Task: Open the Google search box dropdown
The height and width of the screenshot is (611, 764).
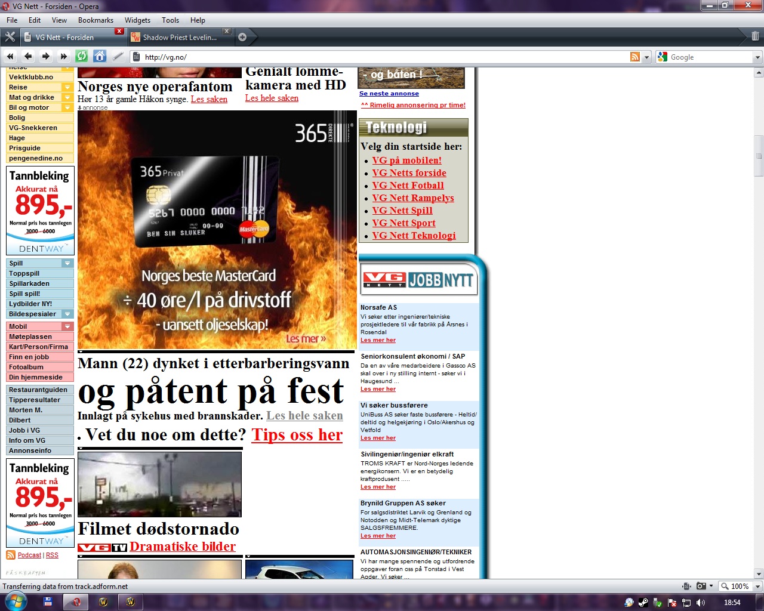Action: click(x=757, y=57)
